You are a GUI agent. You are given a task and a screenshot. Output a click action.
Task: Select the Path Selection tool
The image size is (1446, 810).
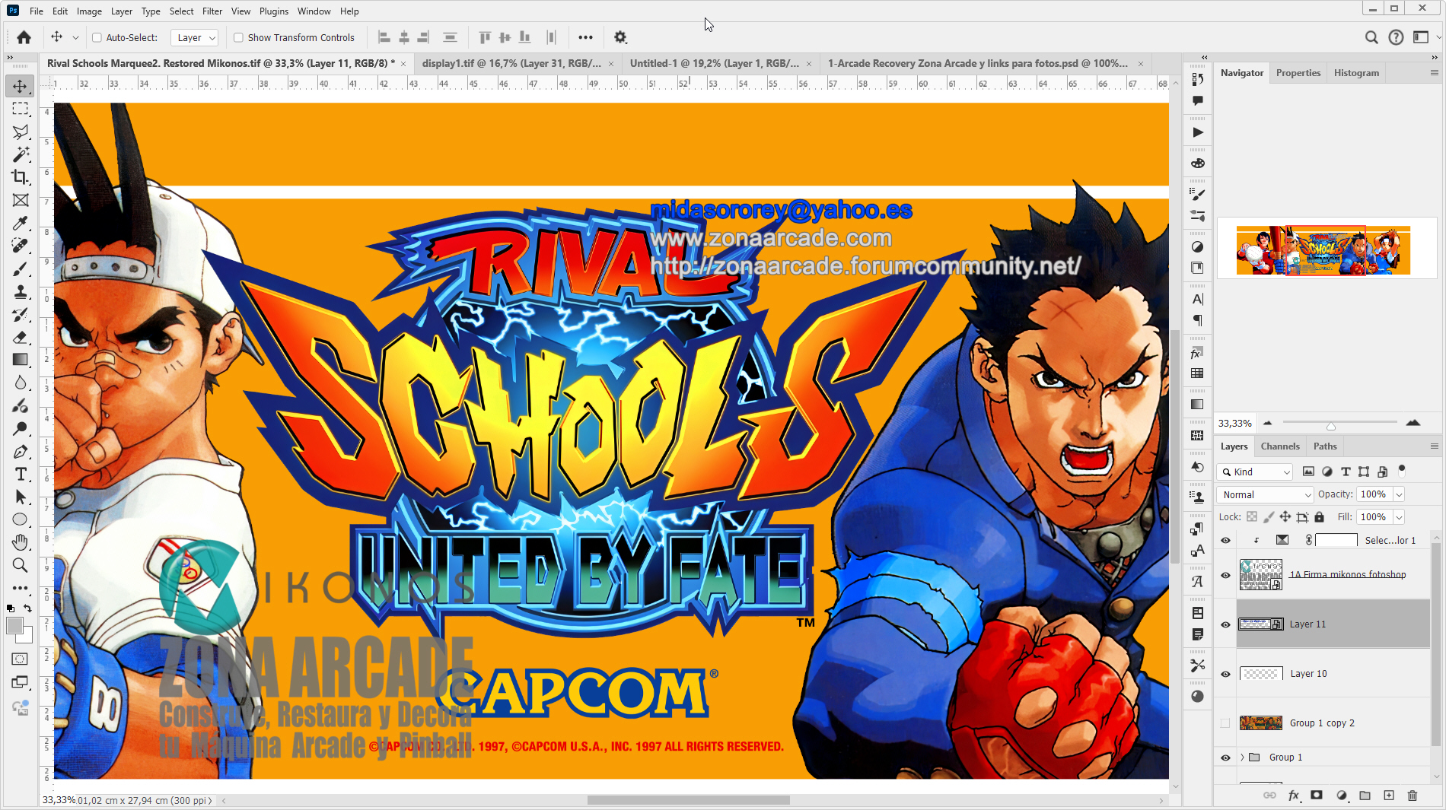[x=21, y=497]
